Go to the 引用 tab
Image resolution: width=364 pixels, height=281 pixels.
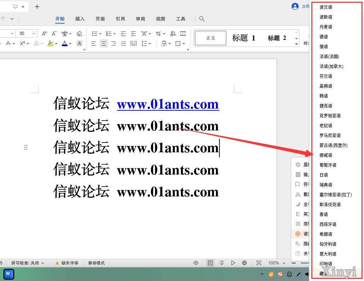[120, 19]
